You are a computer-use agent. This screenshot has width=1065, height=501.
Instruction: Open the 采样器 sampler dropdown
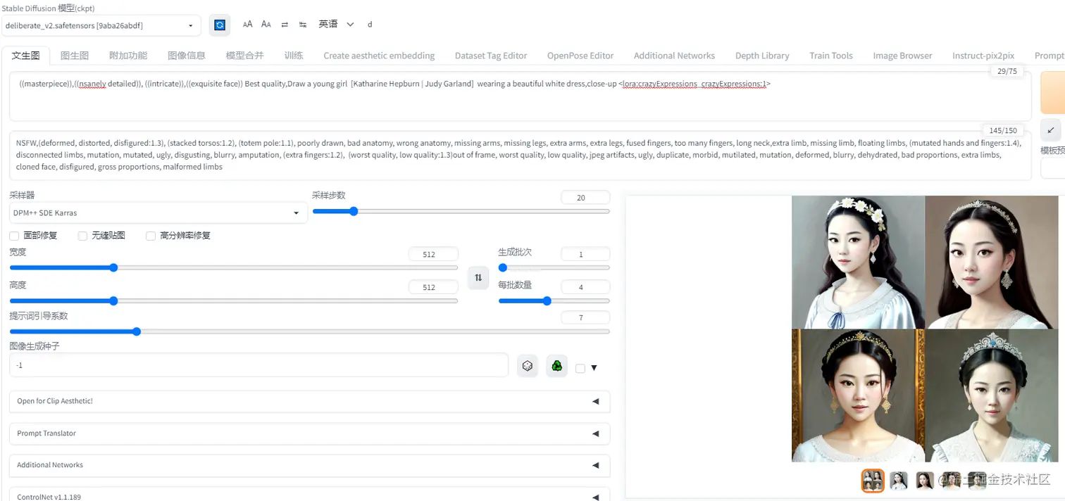pyautogui.click(x=158, y=213)
